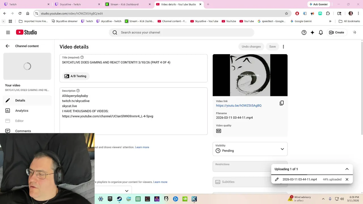Cancel the upload with the X
The width and height of the screenshot is (363, 204).
coord(347,179)
